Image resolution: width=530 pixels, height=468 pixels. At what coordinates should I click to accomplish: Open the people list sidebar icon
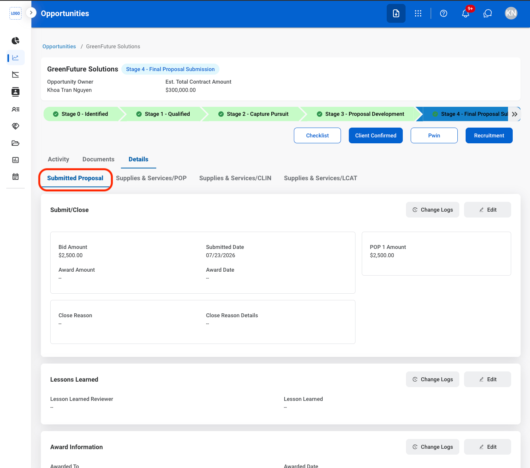[15, 110]
